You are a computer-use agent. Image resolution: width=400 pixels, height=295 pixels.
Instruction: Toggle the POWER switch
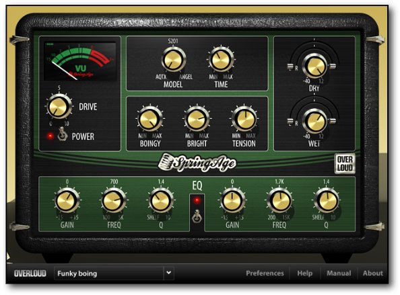tap(62, 134)
